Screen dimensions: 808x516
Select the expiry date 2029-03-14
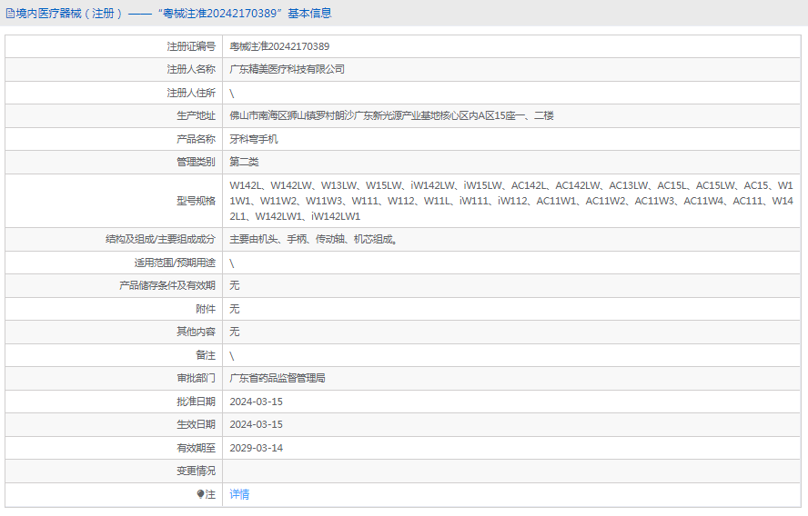256,448
